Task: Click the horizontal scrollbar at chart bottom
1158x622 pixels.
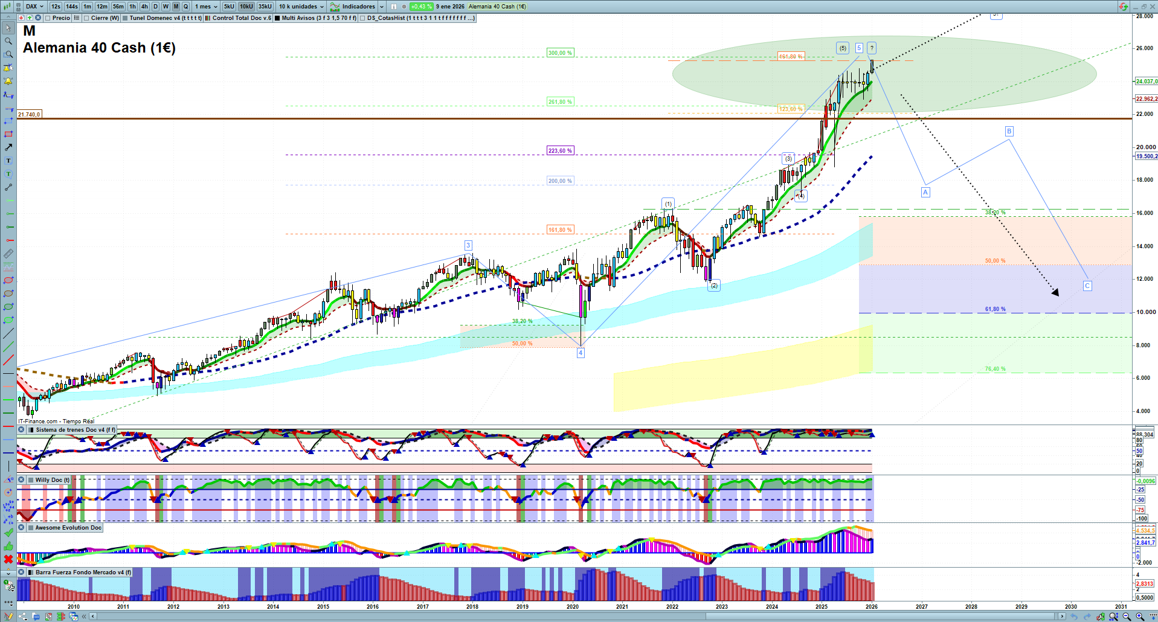Action: tap(577, 617)
